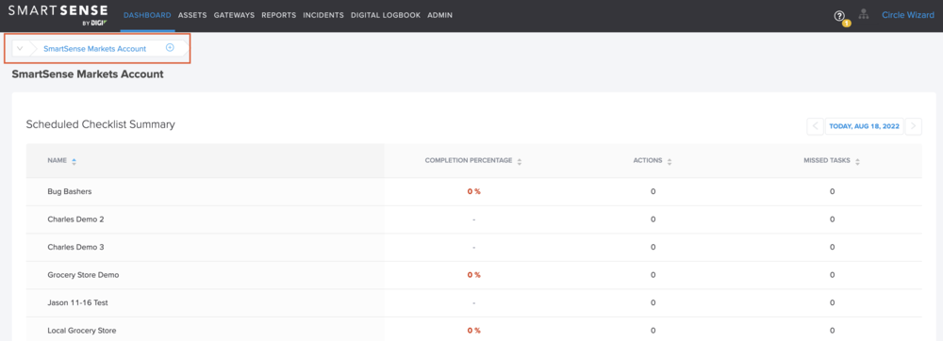Click the Name column header label
The width and height of the screenshot is (943, 341).
[x=58, y=161]
